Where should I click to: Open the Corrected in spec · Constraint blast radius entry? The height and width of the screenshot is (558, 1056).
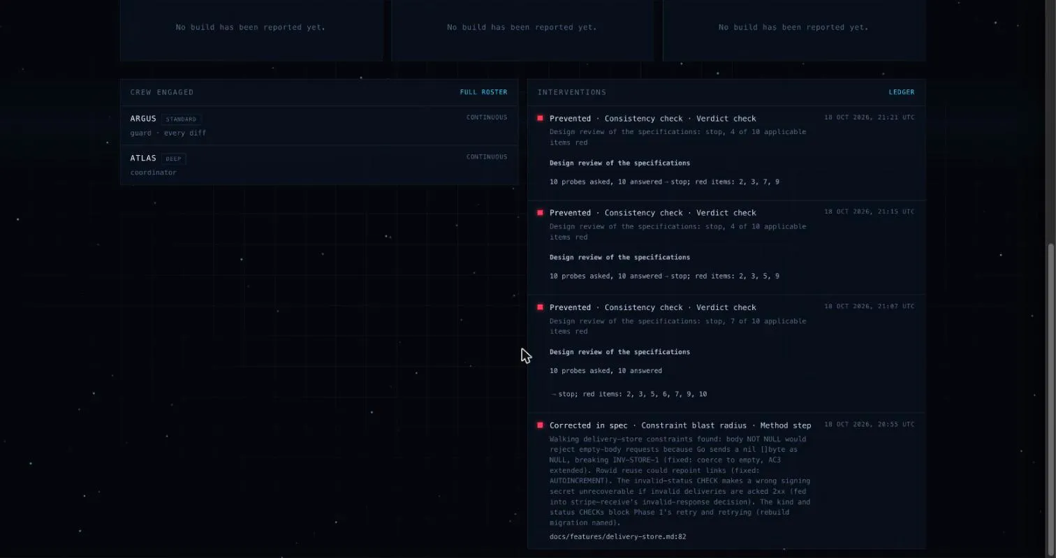pyautogui.click(x=726, y=481)
